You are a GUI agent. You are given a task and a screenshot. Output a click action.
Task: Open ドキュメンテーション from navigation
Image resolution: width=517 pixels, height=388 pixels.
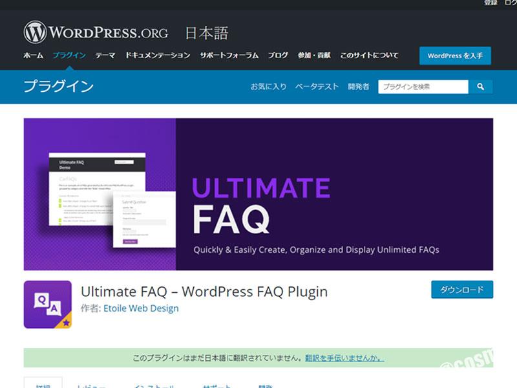point(158,56)
